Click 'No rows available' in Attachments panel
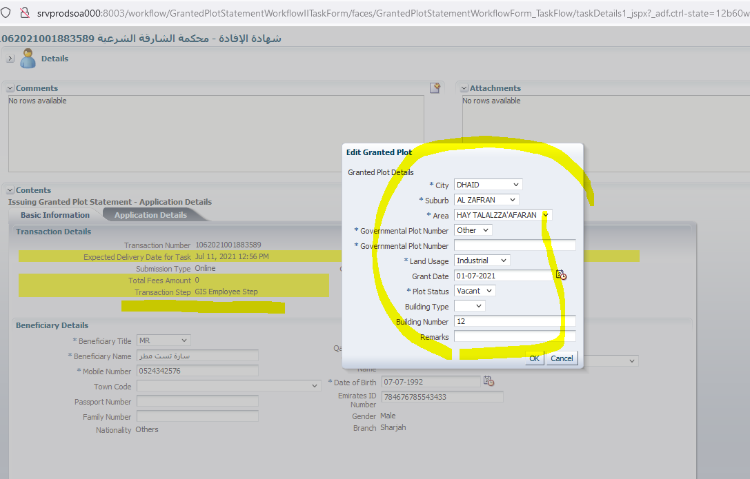The width and height of the screenshot is (750, 479). 491,101
